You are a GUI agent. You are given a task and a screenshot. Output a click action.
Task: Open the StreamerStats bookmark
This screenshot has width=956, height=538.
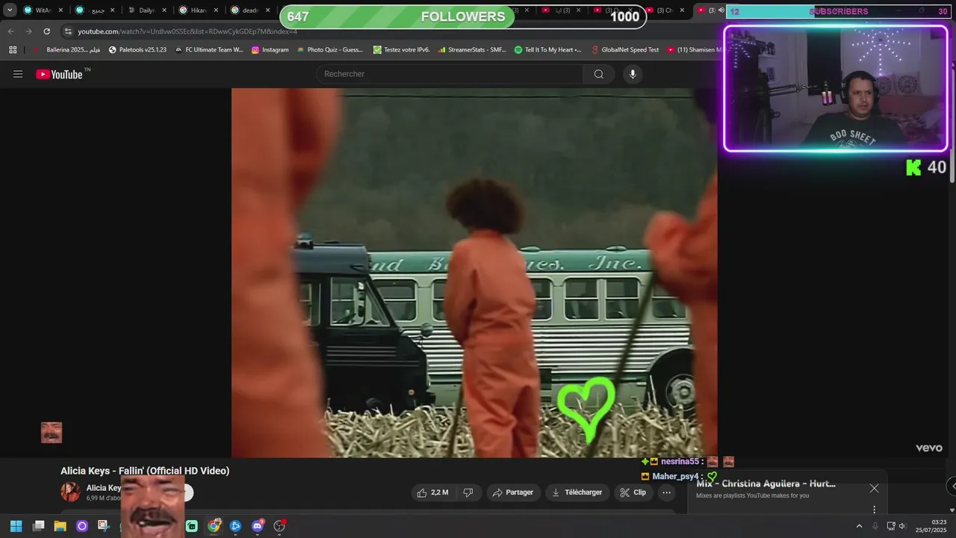472,50
